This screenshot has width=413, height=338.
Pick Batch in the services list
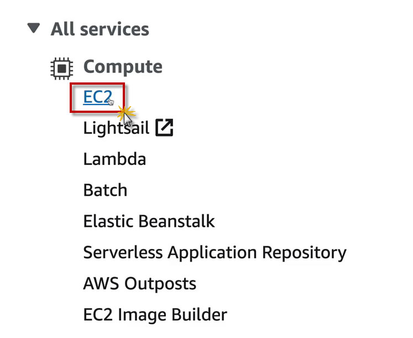(x=105, y=190)
